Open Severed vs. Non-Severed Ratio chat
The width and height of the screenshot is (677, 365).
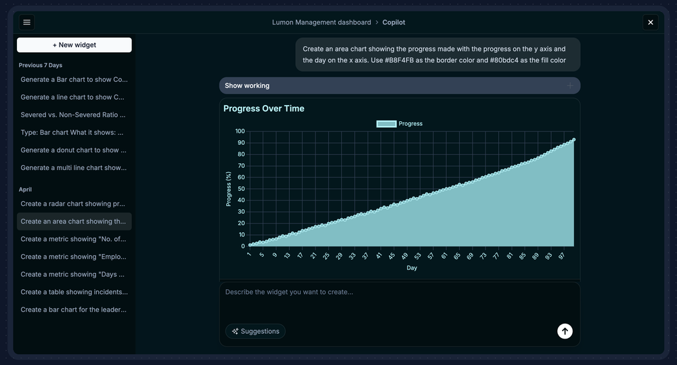point(74,115)
